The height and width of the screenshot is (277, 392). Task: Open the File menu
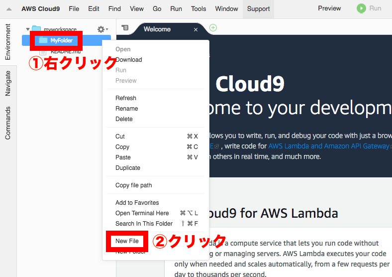pos(74,9)
